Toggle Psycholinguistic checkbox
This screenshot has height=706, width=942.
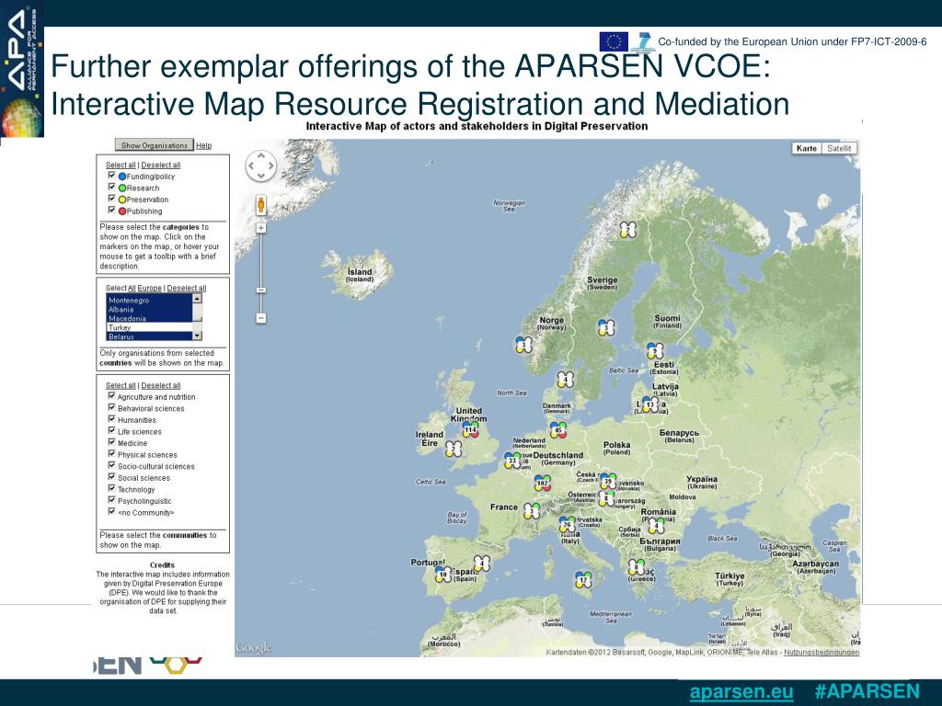coord(111,499)
